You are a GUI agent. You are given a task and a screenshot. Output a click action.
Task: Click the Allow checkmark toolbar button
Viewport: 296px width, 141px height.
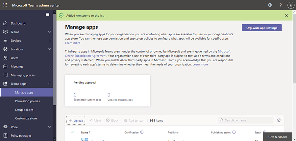(x=95, y=120)
